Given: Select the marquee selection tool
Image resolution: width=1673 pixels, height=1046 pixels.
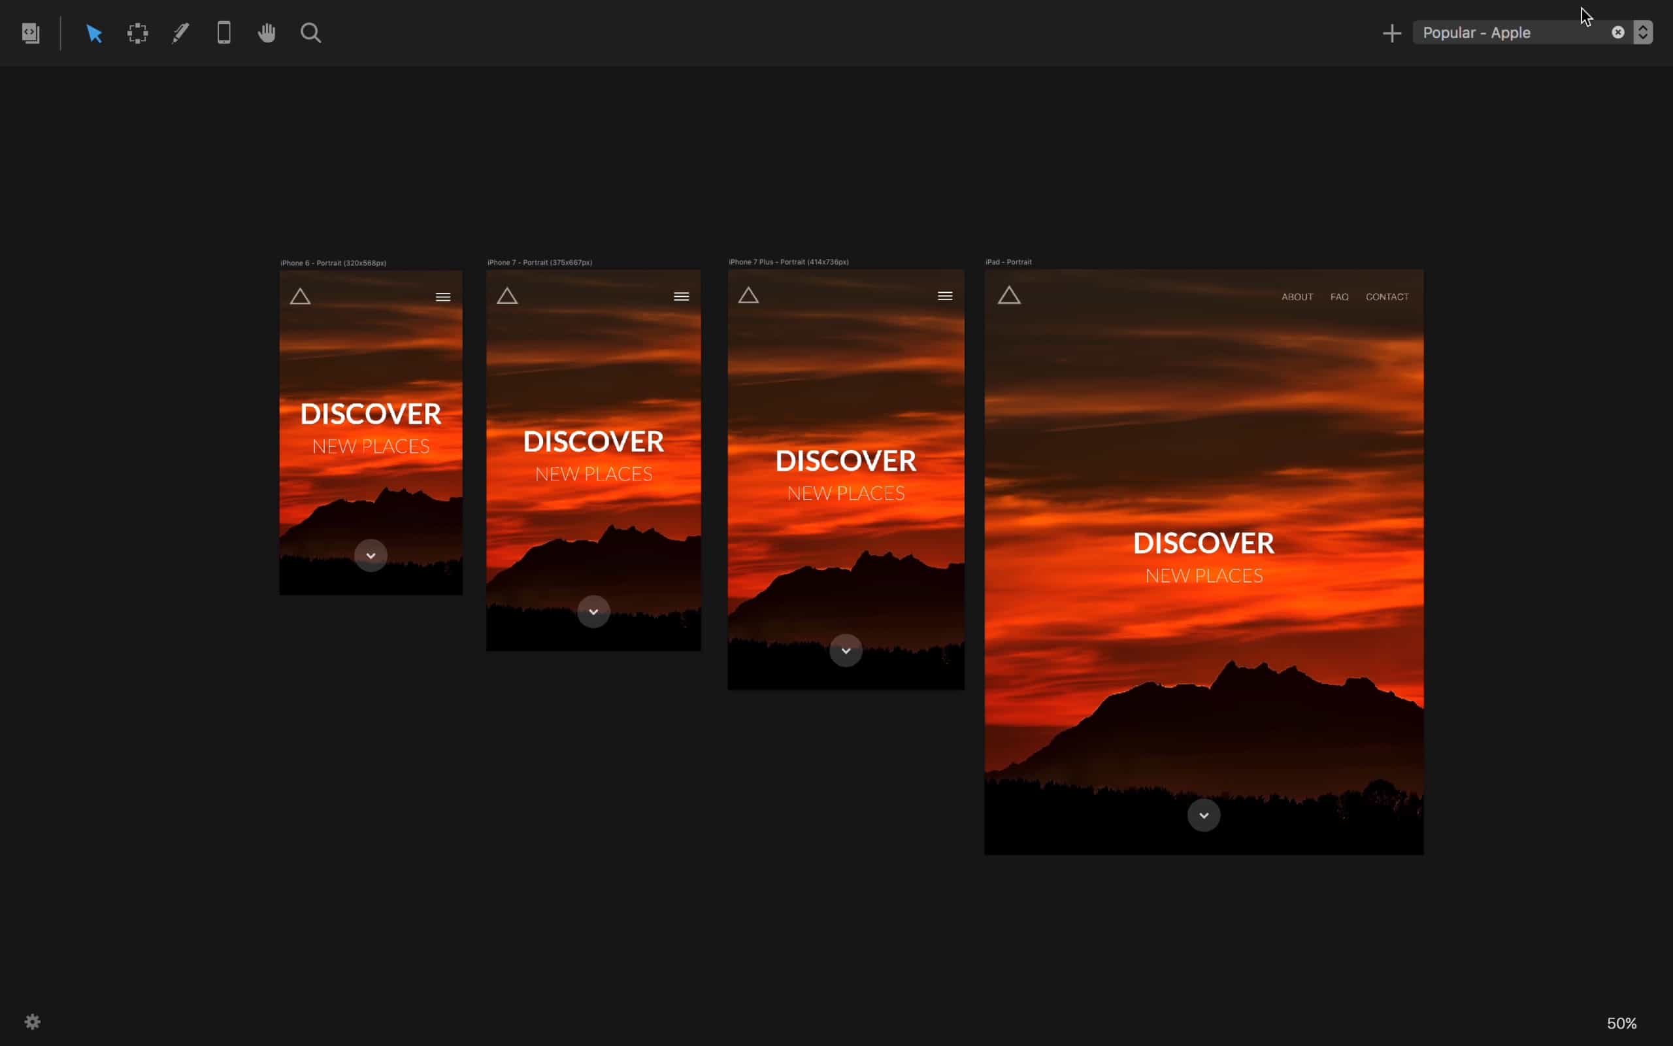Looking at the screenshot, I should pos(138,33).
